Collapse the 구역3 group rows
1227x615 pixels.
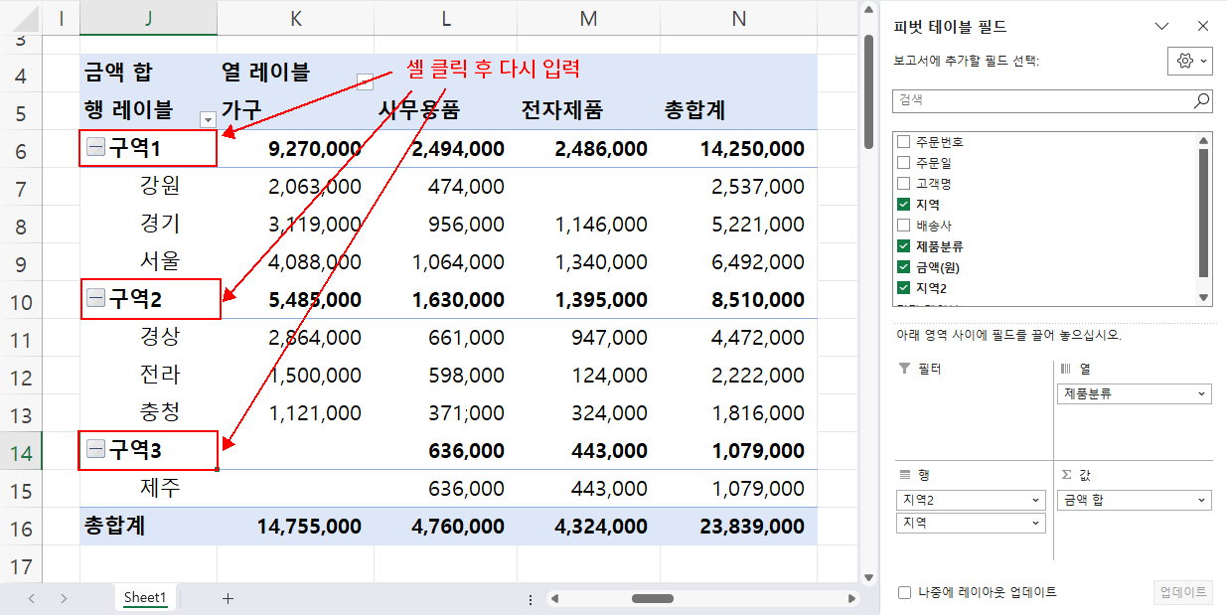[95, 450]
